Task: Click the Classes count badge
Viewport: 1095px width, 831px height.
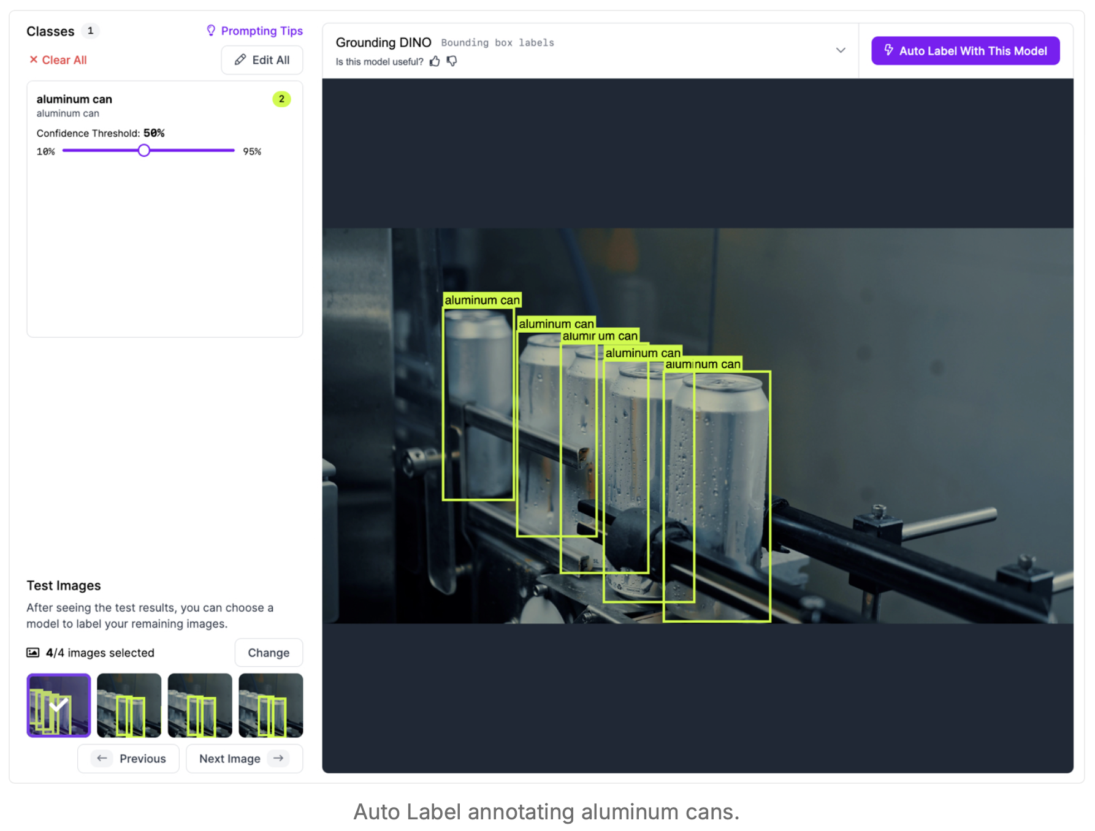Action: (x=90, y=31)
